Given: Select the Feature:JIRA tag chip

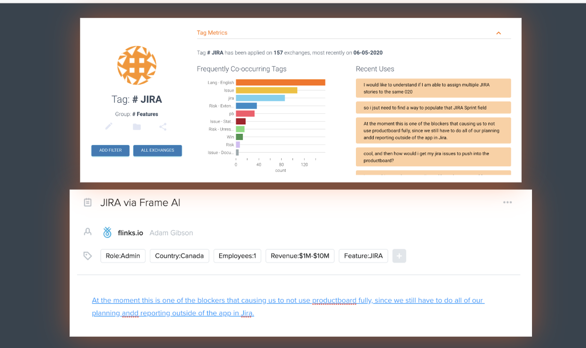Looking at the screenshot, I should [x=363, y=256].
